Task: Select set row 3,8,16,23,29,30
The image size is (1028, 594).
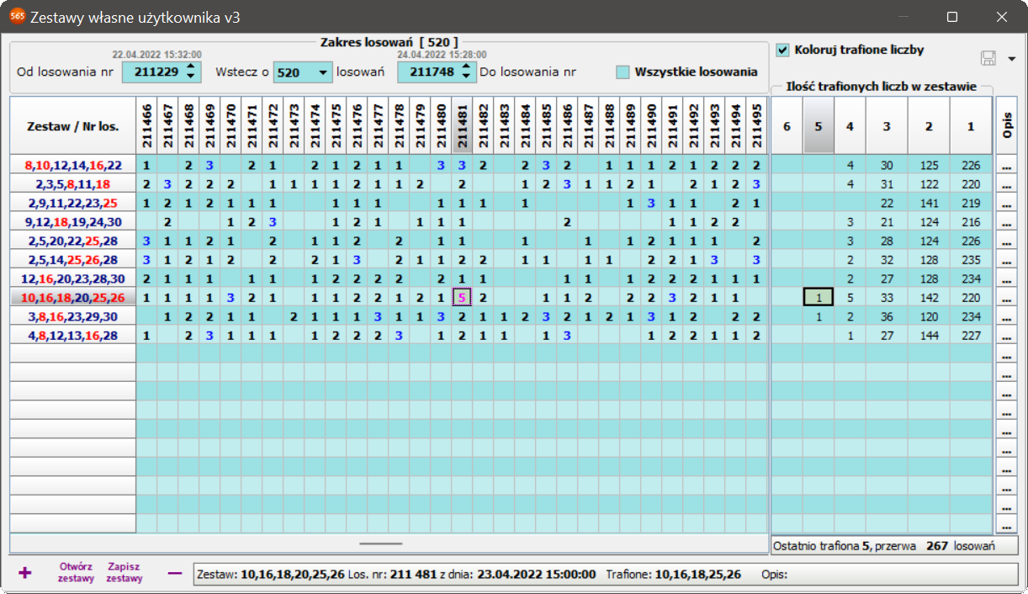Action: (73, 316)
